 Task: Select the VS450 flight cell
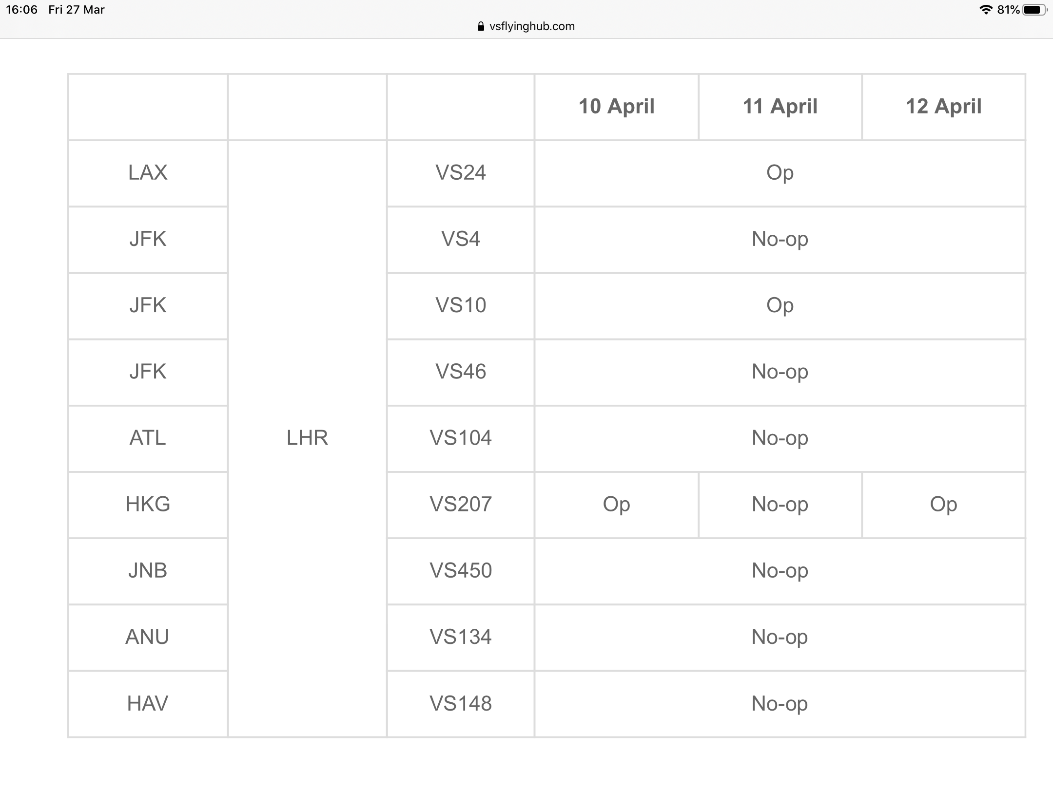tap(461, 571)
